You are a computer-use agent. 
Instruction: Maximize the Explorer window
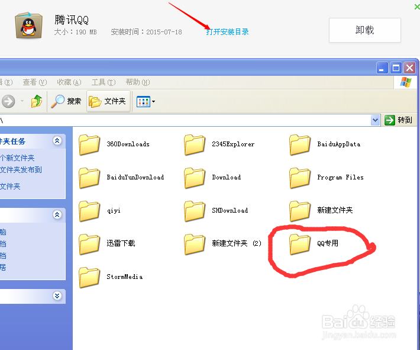(396, 68)
